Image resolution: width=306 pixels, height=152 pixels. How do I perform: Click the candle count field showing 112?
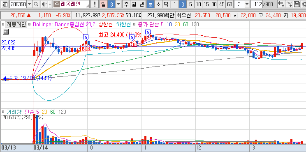[x=257, y=4]
